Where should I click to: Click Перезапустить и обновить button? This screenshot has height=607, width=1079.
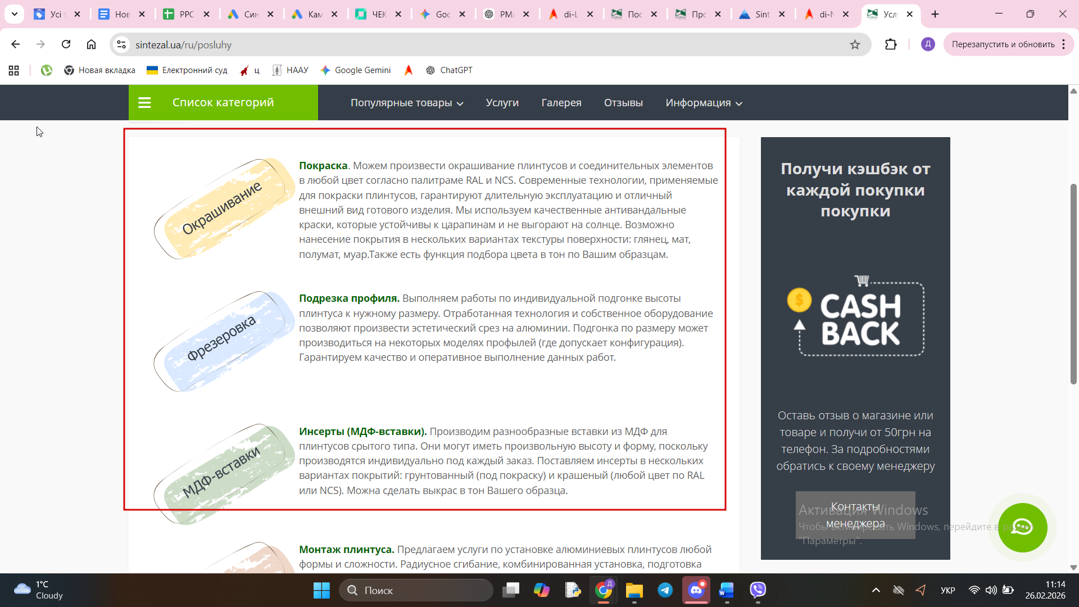point(1003,44)
